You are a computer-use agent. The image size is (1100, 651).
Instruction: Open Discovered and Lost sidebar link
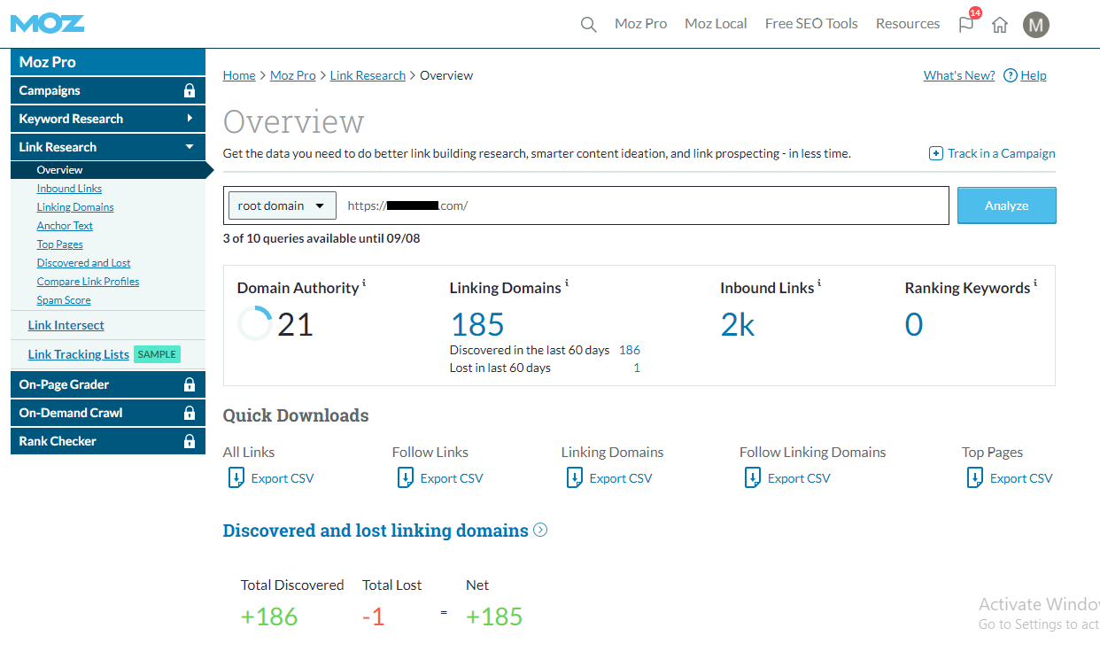(x=84, y=263)
